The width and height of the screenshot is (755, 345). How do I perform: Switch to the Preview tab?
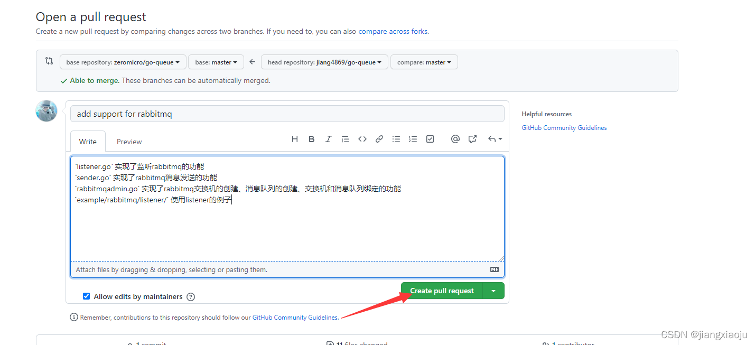coord(129,142)
